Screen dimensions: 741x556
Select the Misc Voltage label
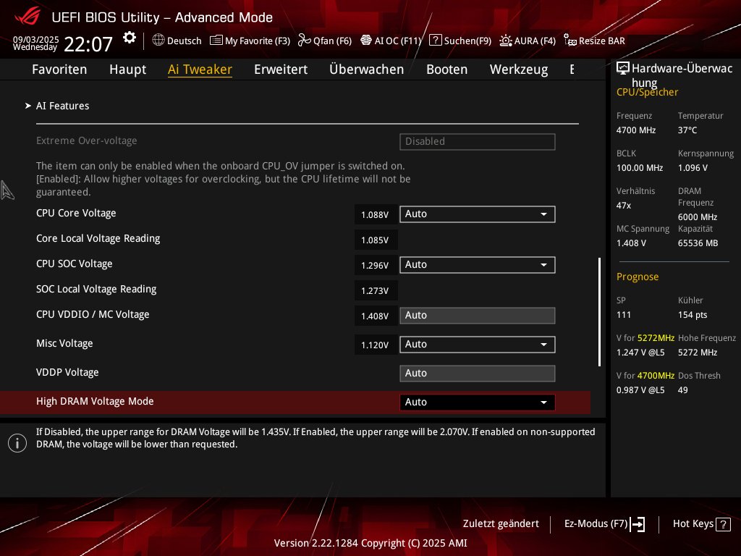pos(64,344)
